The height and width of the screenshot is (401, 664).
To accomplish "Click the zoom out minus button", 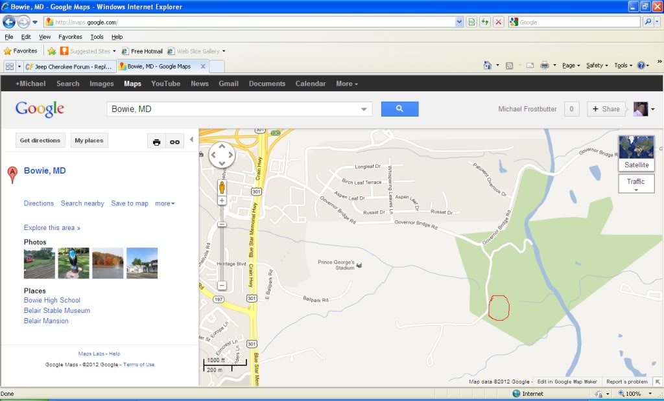I will pos(222,286).
